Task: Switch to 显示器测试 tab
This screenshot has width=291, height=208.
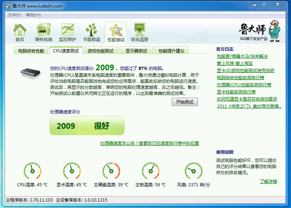Action: pos(136,51)
